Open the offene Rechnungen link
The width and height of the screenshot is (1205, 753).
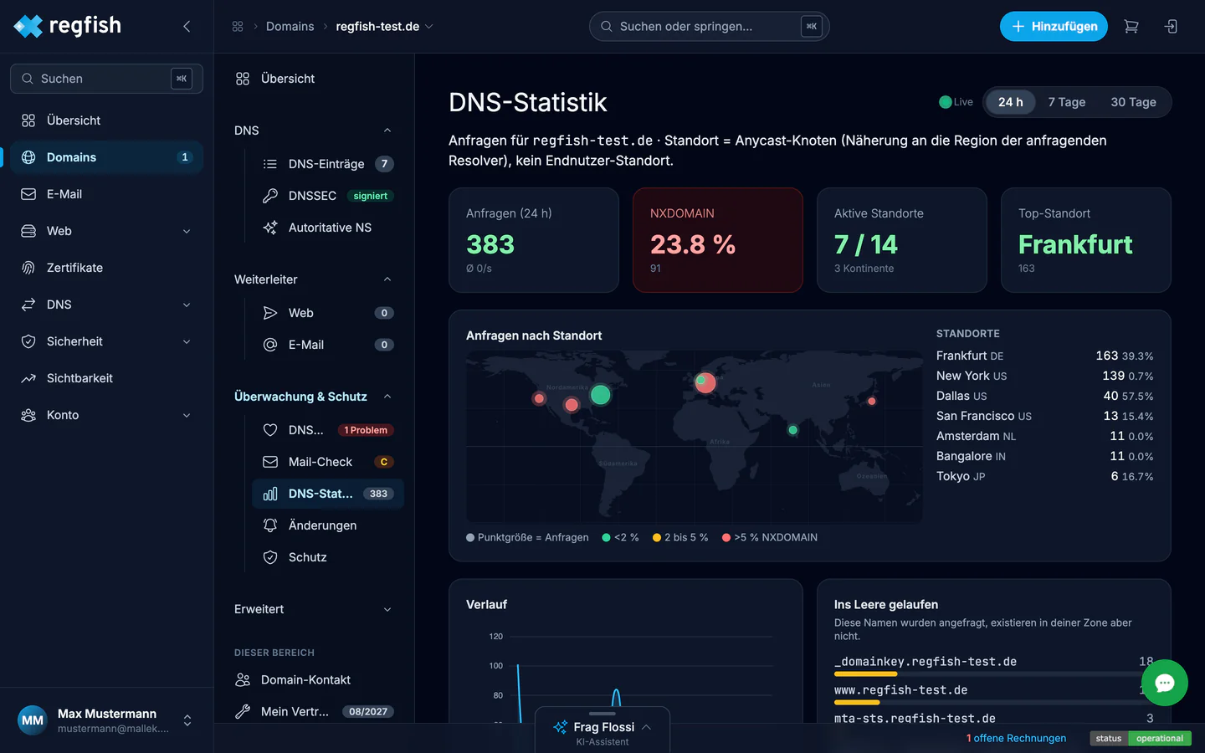point(1016,738)
